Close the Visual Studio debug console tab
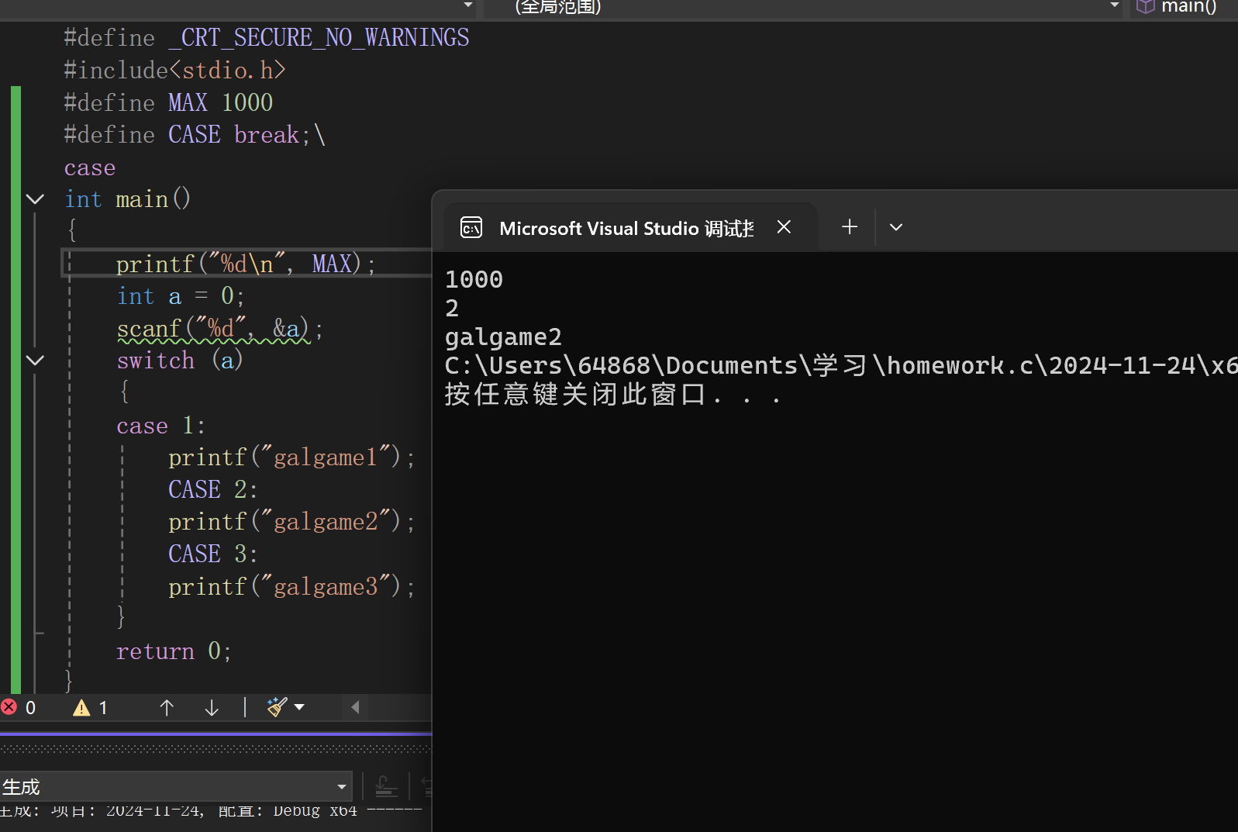The height and width of the screenshot is (832, 1238). click(x=784, y=227)
